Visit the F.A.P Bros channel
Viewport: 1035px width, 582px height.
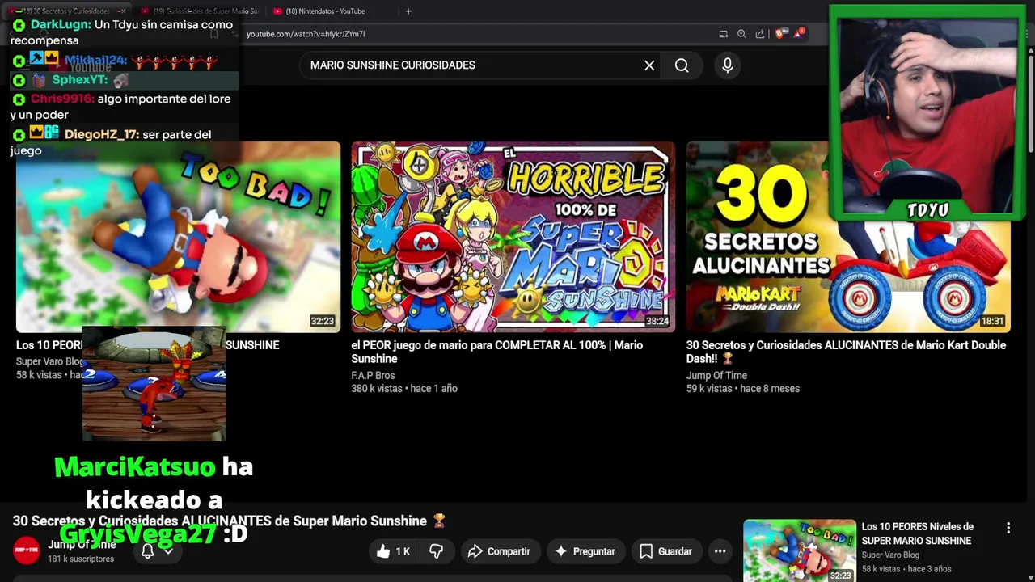[373, 375]
